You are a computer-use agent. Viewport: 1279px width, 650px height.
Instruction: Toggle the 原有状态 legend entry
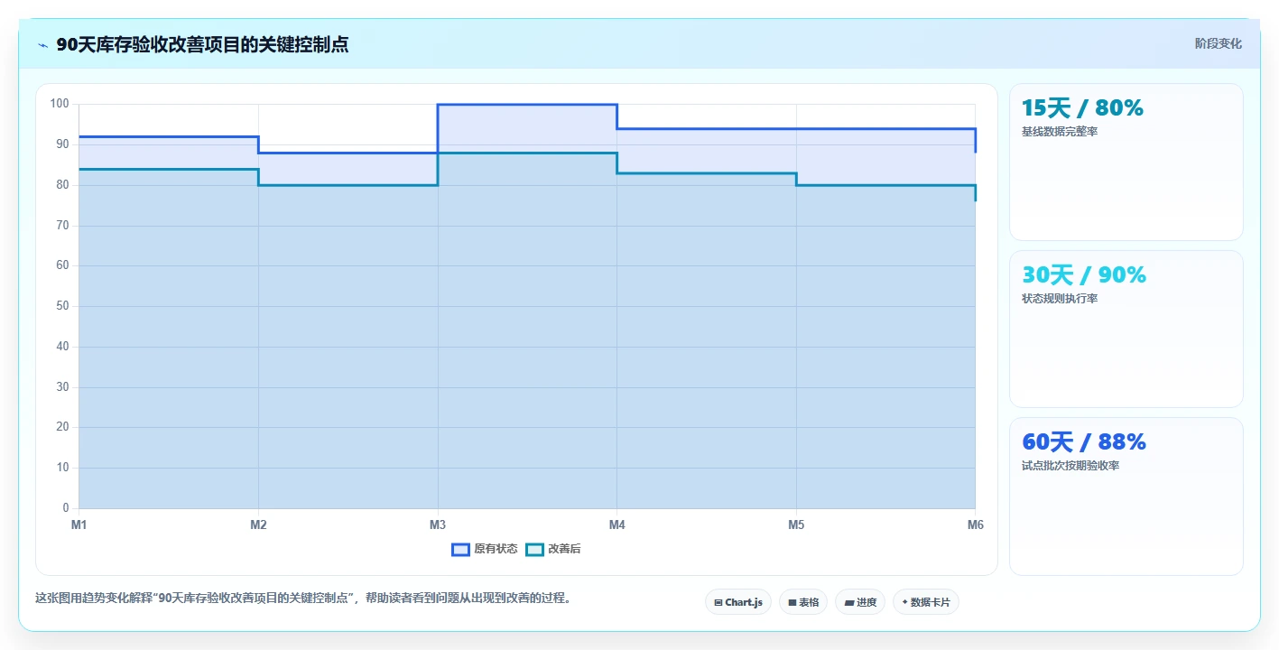[485, 549]
